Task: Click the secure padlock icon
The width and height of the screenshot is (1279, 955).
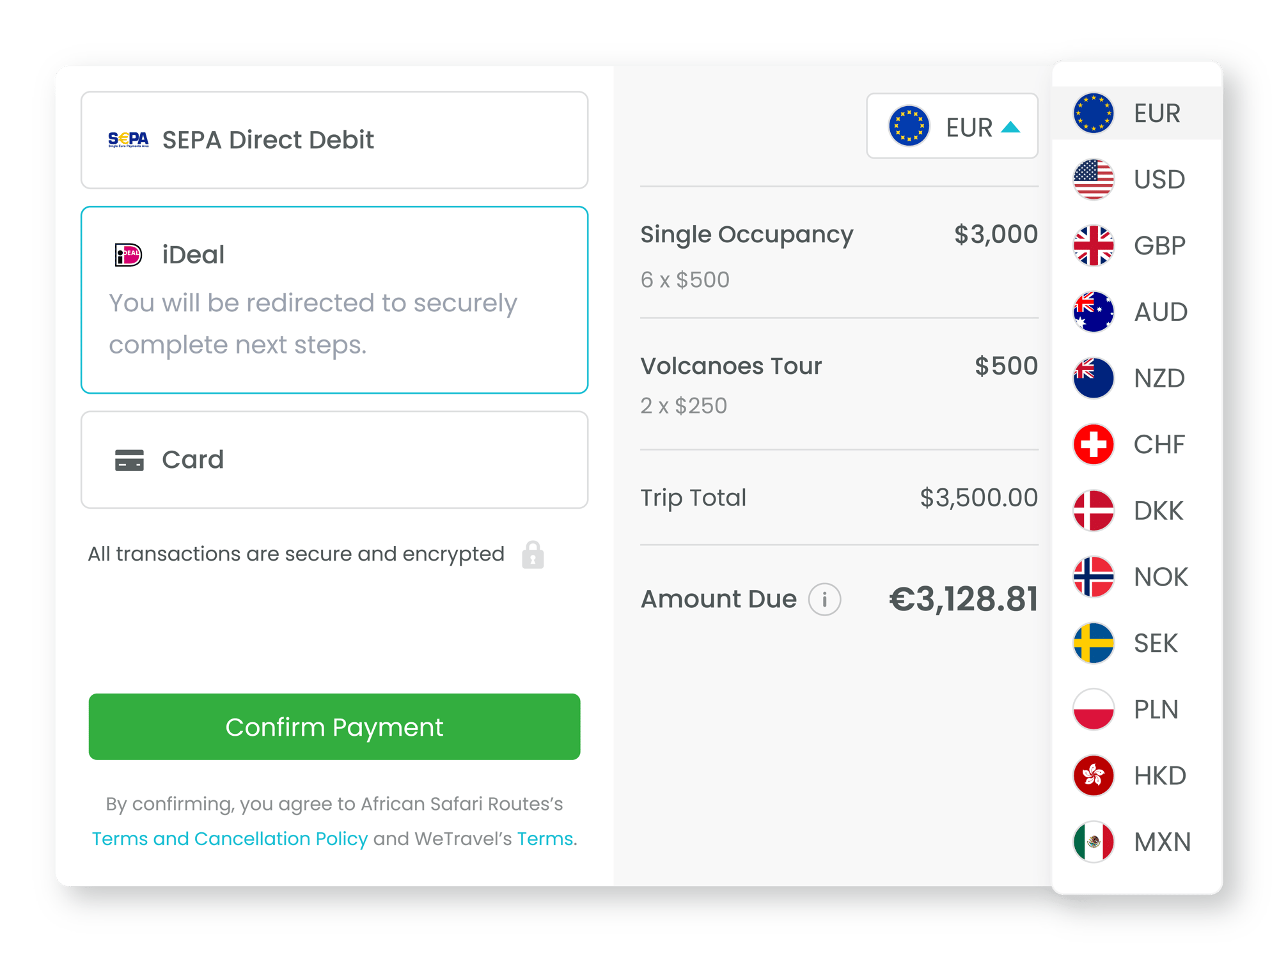Action: pyautogui.click(x=533, y=555)
